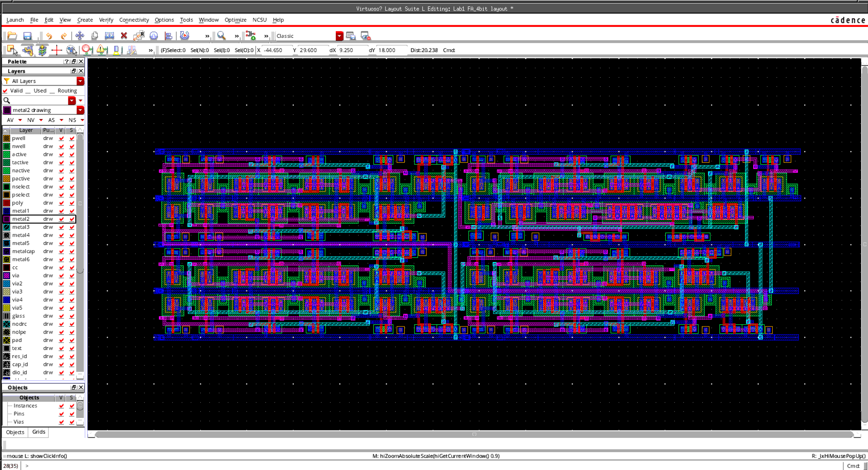Screen dimensions: 868x470
Task: Redo the previously undone edit
Action: click(x=64, y=36)
